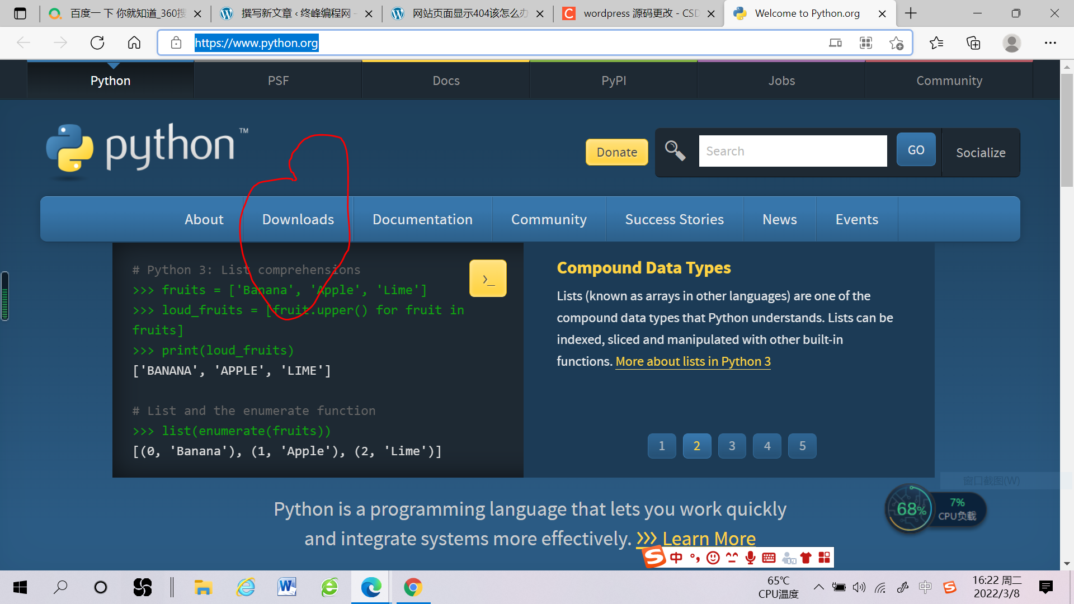Click the yellow Donate button
Screen dimensions: 1074x604
coord(616,152)
